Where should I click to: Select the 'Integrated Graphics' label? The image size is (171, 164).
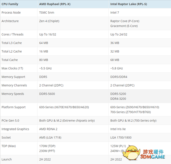15,129
